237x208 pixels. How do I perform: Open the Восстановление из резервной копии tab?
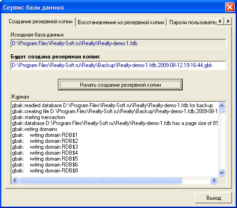121,22
